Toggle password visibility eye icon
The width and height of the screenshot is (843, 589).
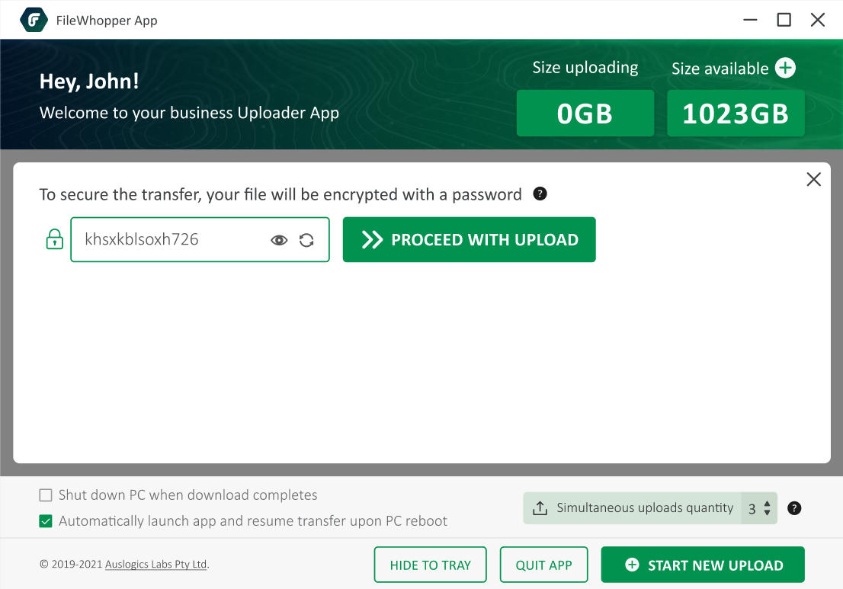tap(279, 240)
